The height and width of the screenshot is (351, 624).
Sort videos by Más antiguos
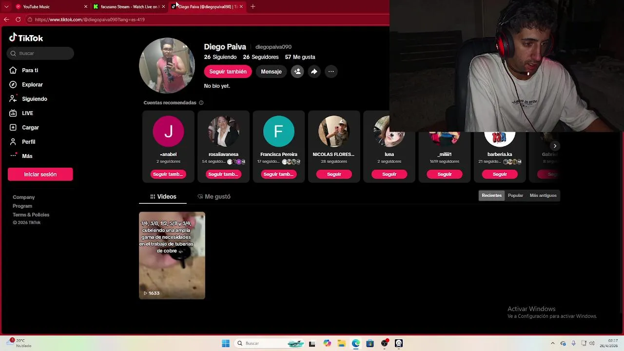tap(543, 195)
